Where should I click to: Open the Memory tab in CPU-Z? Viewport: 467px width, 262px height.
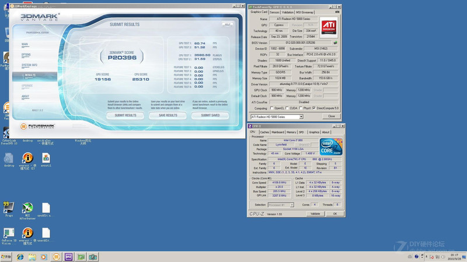291,132
